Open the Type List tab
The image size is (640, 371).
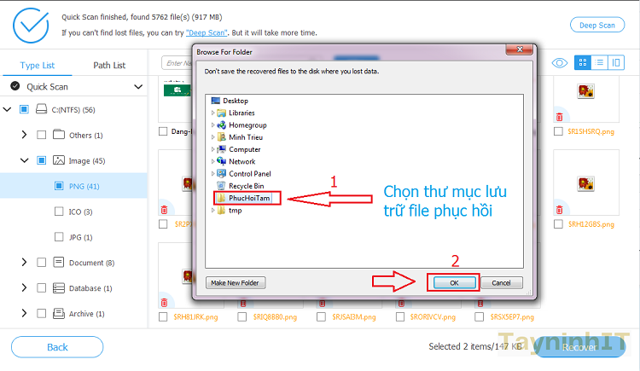point(37,65)
